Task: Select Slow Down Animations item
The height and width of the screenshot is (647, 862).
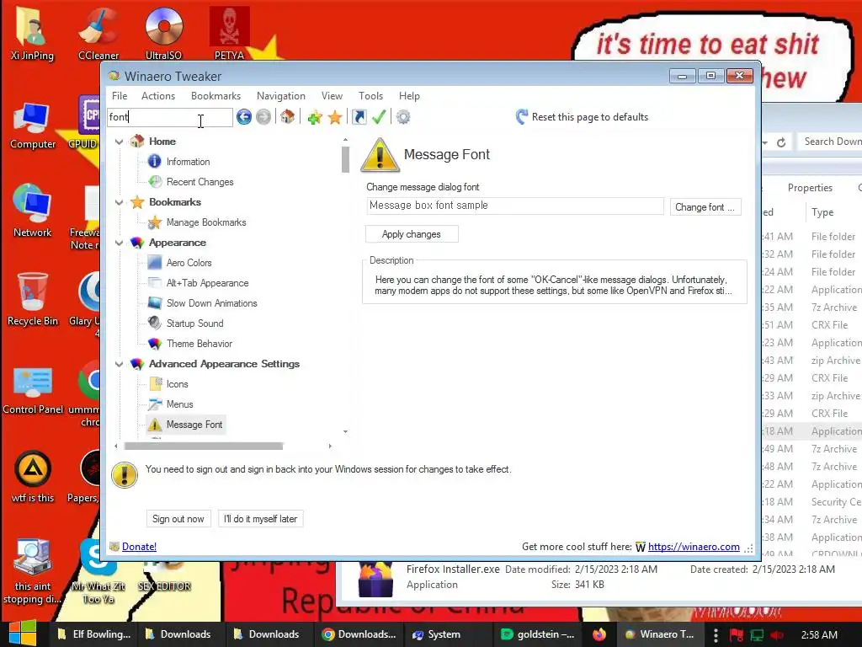Action: pos(211,303)
